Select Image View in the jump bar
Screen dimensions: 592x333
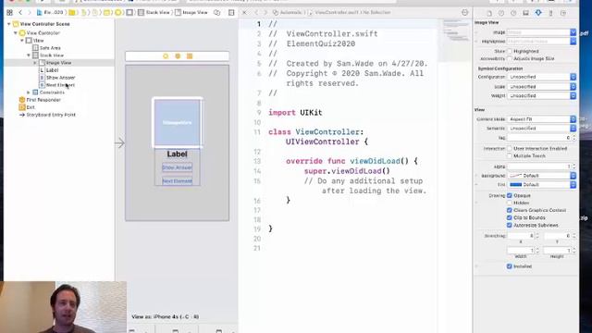(191, 12)
